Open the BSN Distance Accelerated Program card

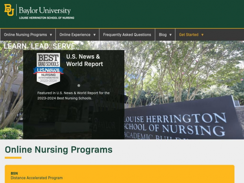point(120,174)
